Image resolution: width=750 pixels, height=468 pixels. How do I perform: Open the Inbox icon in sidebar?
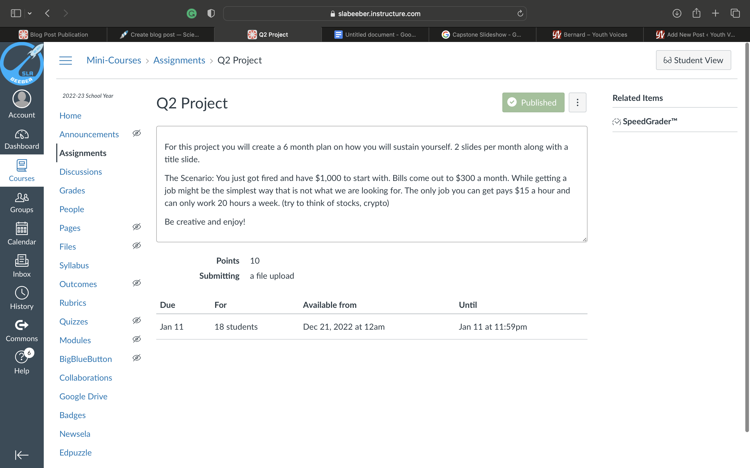[22, 266]
